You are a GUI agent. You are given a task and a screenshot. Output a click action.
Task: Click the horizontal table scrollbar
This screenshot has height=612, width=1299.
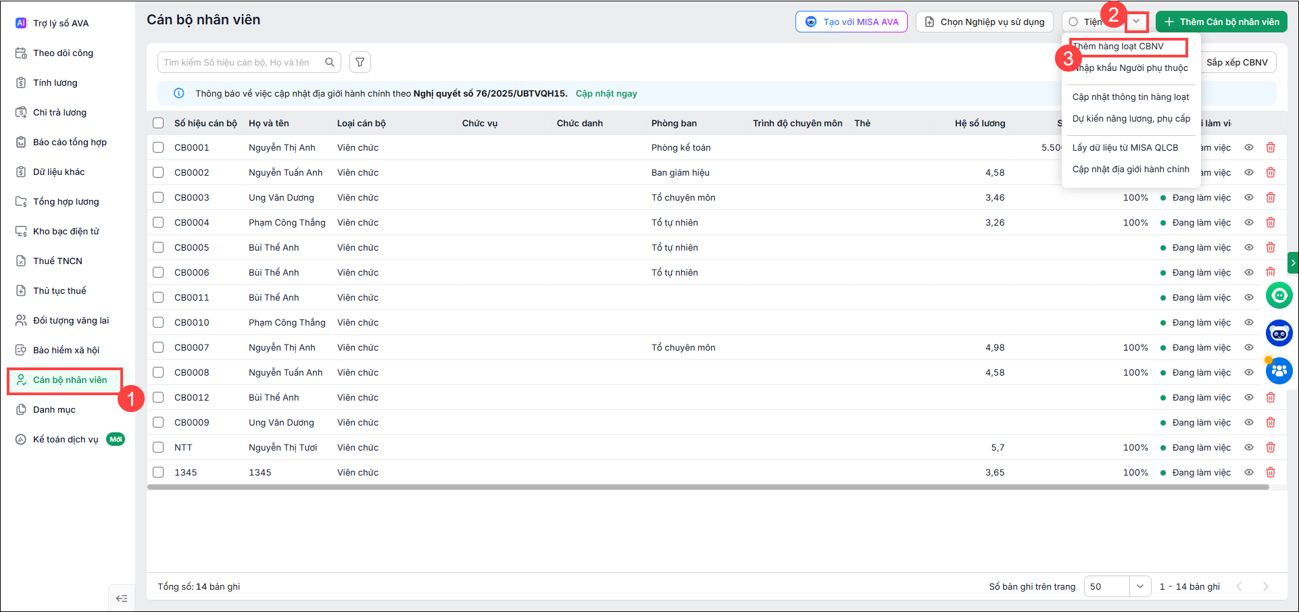pos(708,487)
